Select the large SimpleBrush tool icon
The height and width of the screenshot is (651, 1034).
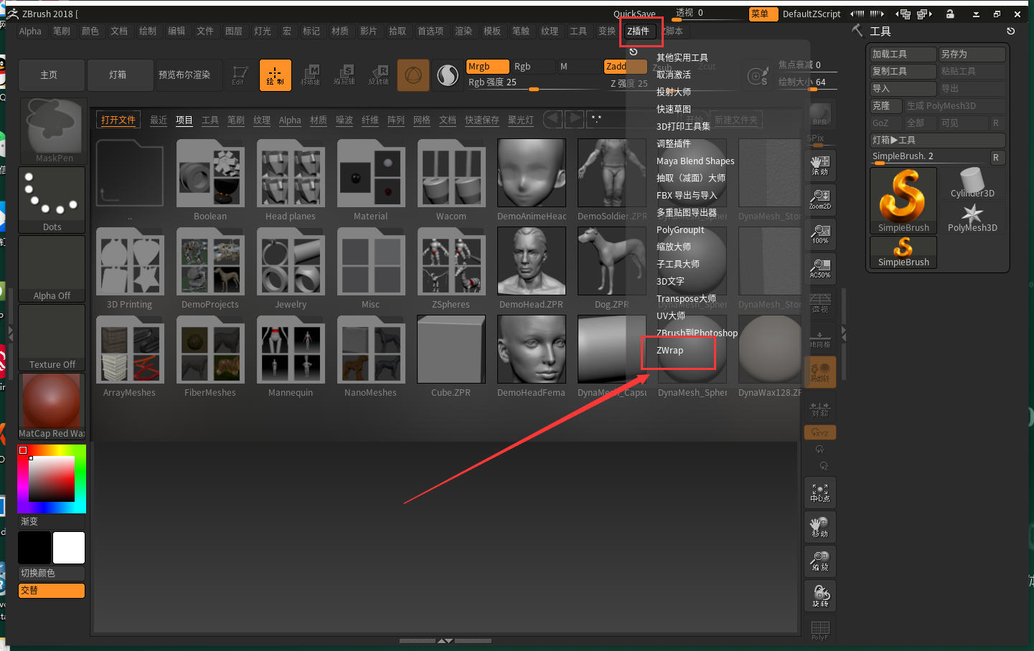click(903, 200)
